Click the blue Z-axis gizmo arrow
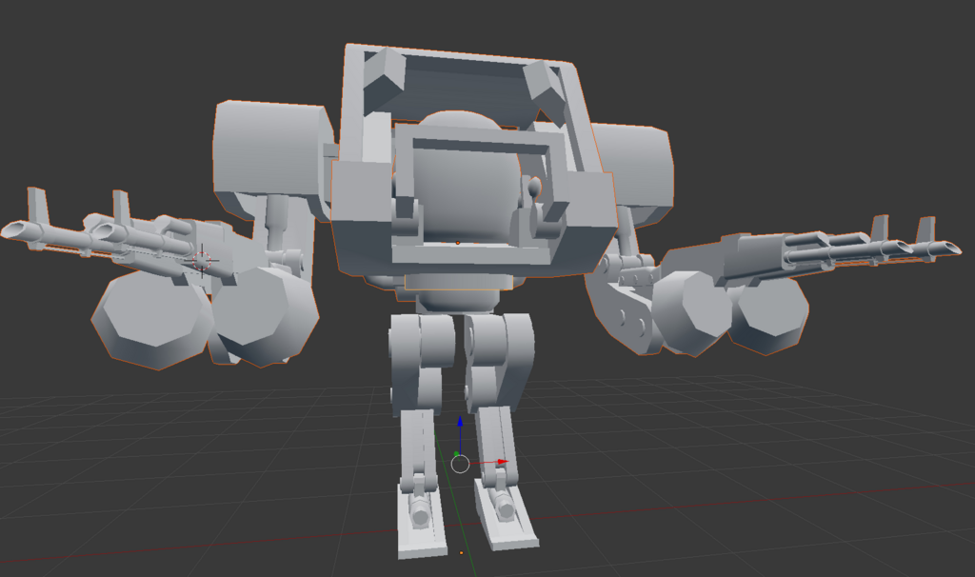The width and height of the screenshot is (975, 577). [460, 423]
